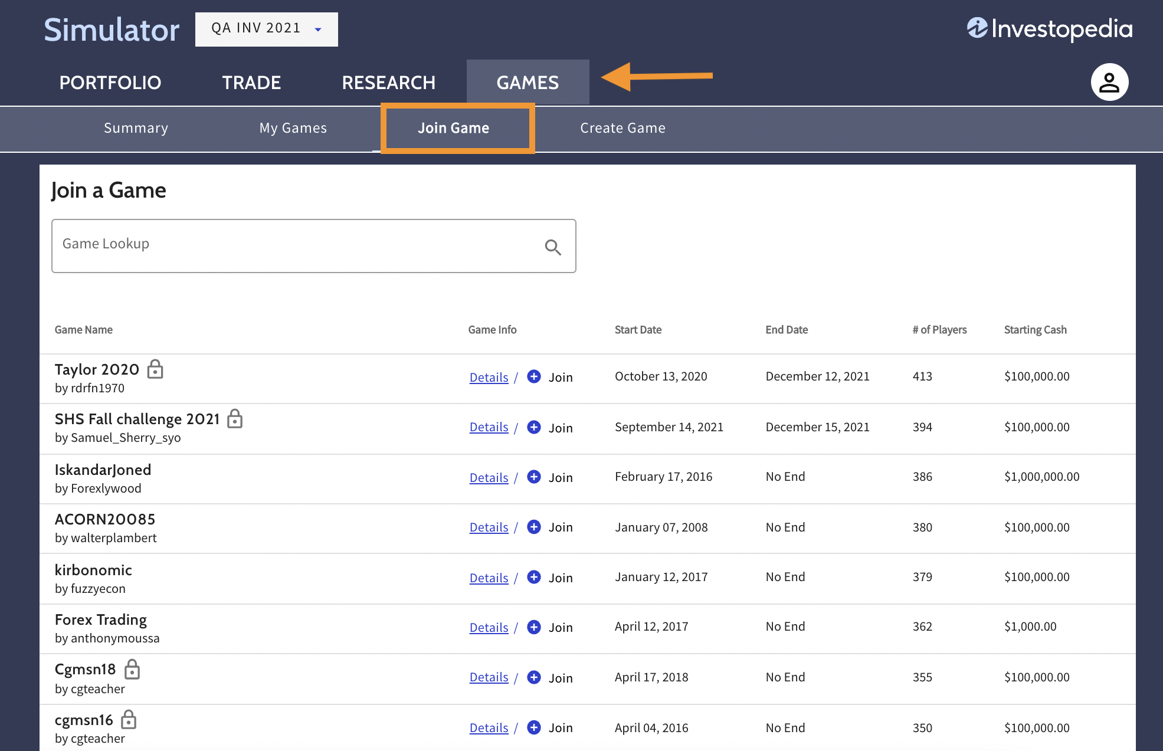Open the QA INV 2021 game dropdown
The width and height of the screenshot is (1163, 751).
[266, 29]
